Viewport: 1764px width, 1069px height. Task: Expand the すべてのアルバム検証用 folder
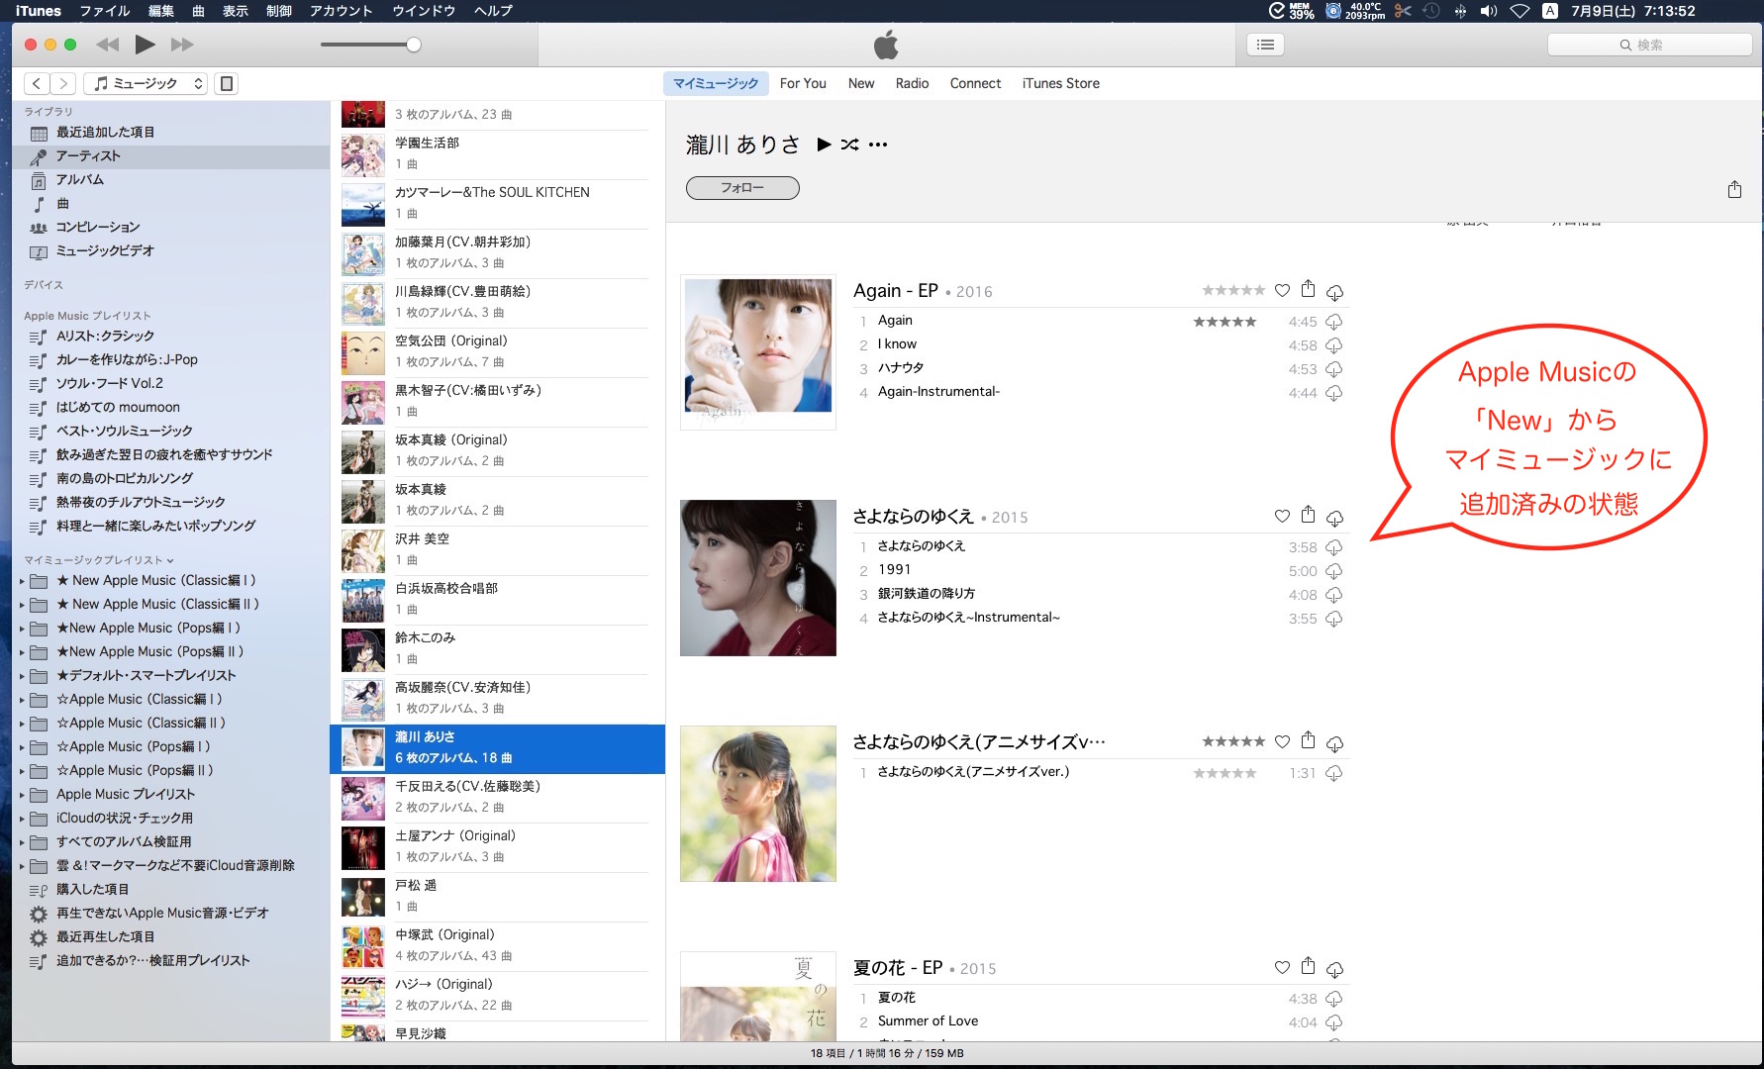(22, 842)
